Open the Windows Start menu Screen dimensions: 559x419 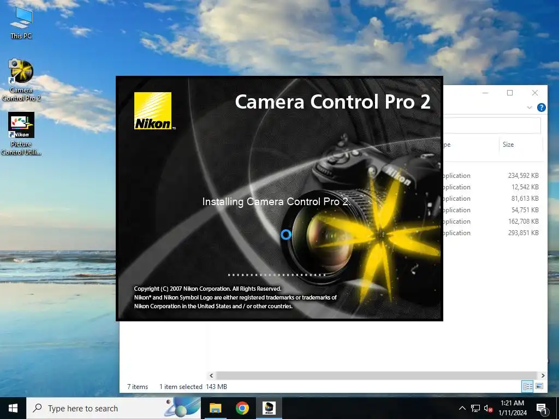pos(13,408)
